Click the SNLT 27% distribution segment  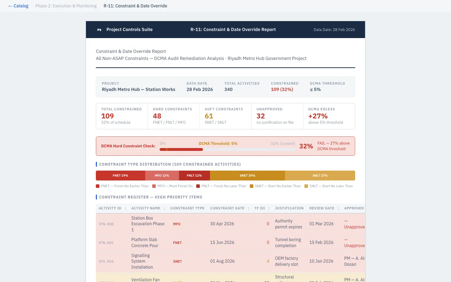pyautogui.click(x=320, y=176)
